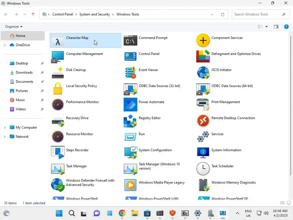Open 7-Zip from the taskbar

[x=185, y=213]
